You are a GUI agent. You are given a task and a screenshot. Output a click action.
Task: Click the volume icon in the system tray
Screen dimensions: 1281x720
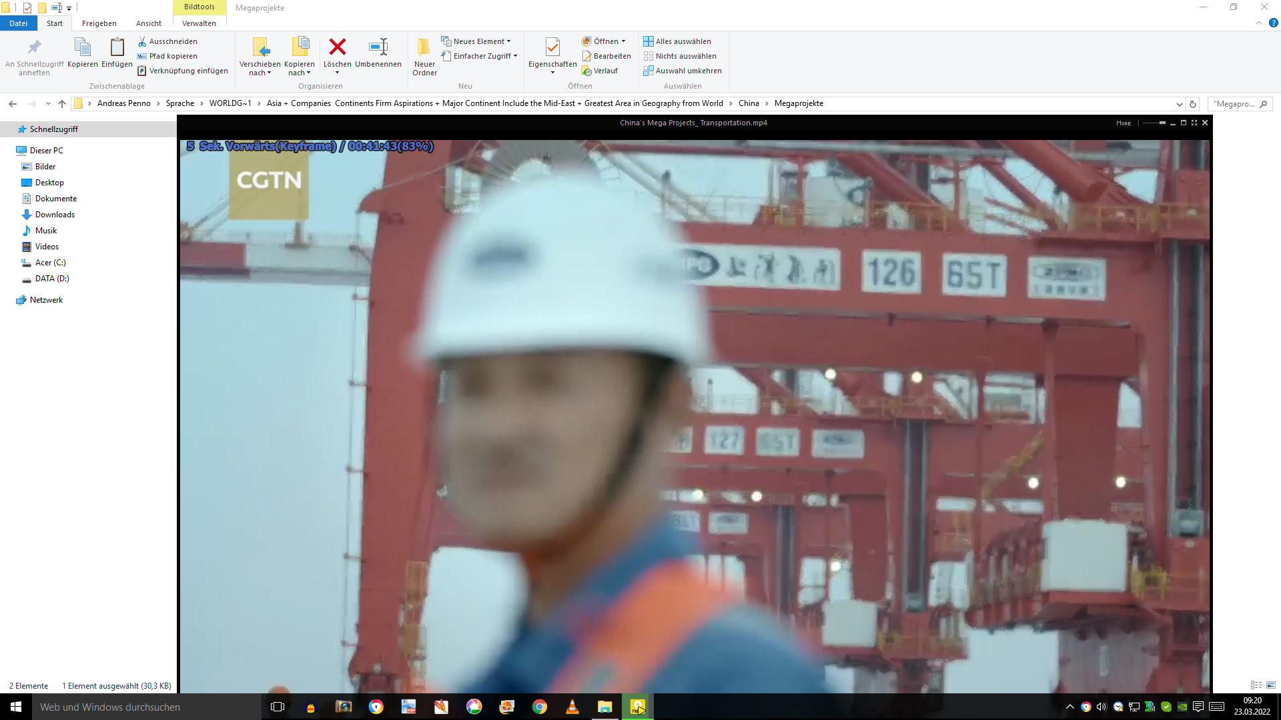click(x=1102, y=707)
